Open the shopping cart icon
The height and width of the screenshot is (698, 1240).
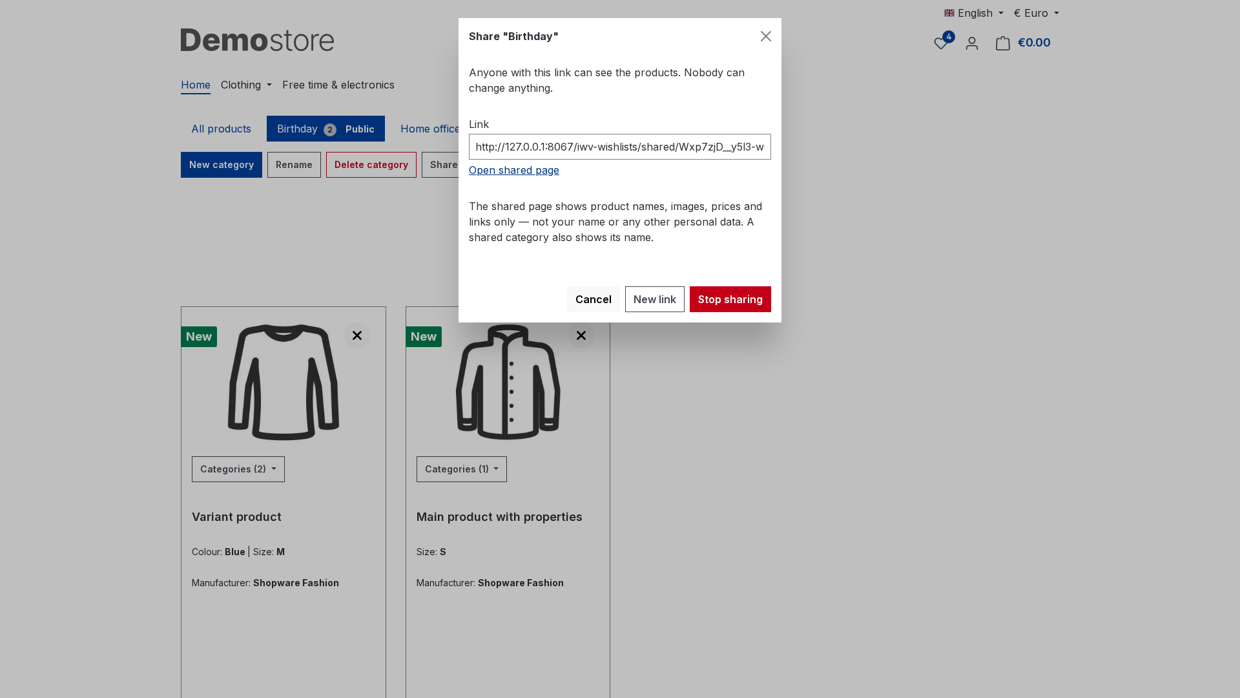tap(1002, 43)
